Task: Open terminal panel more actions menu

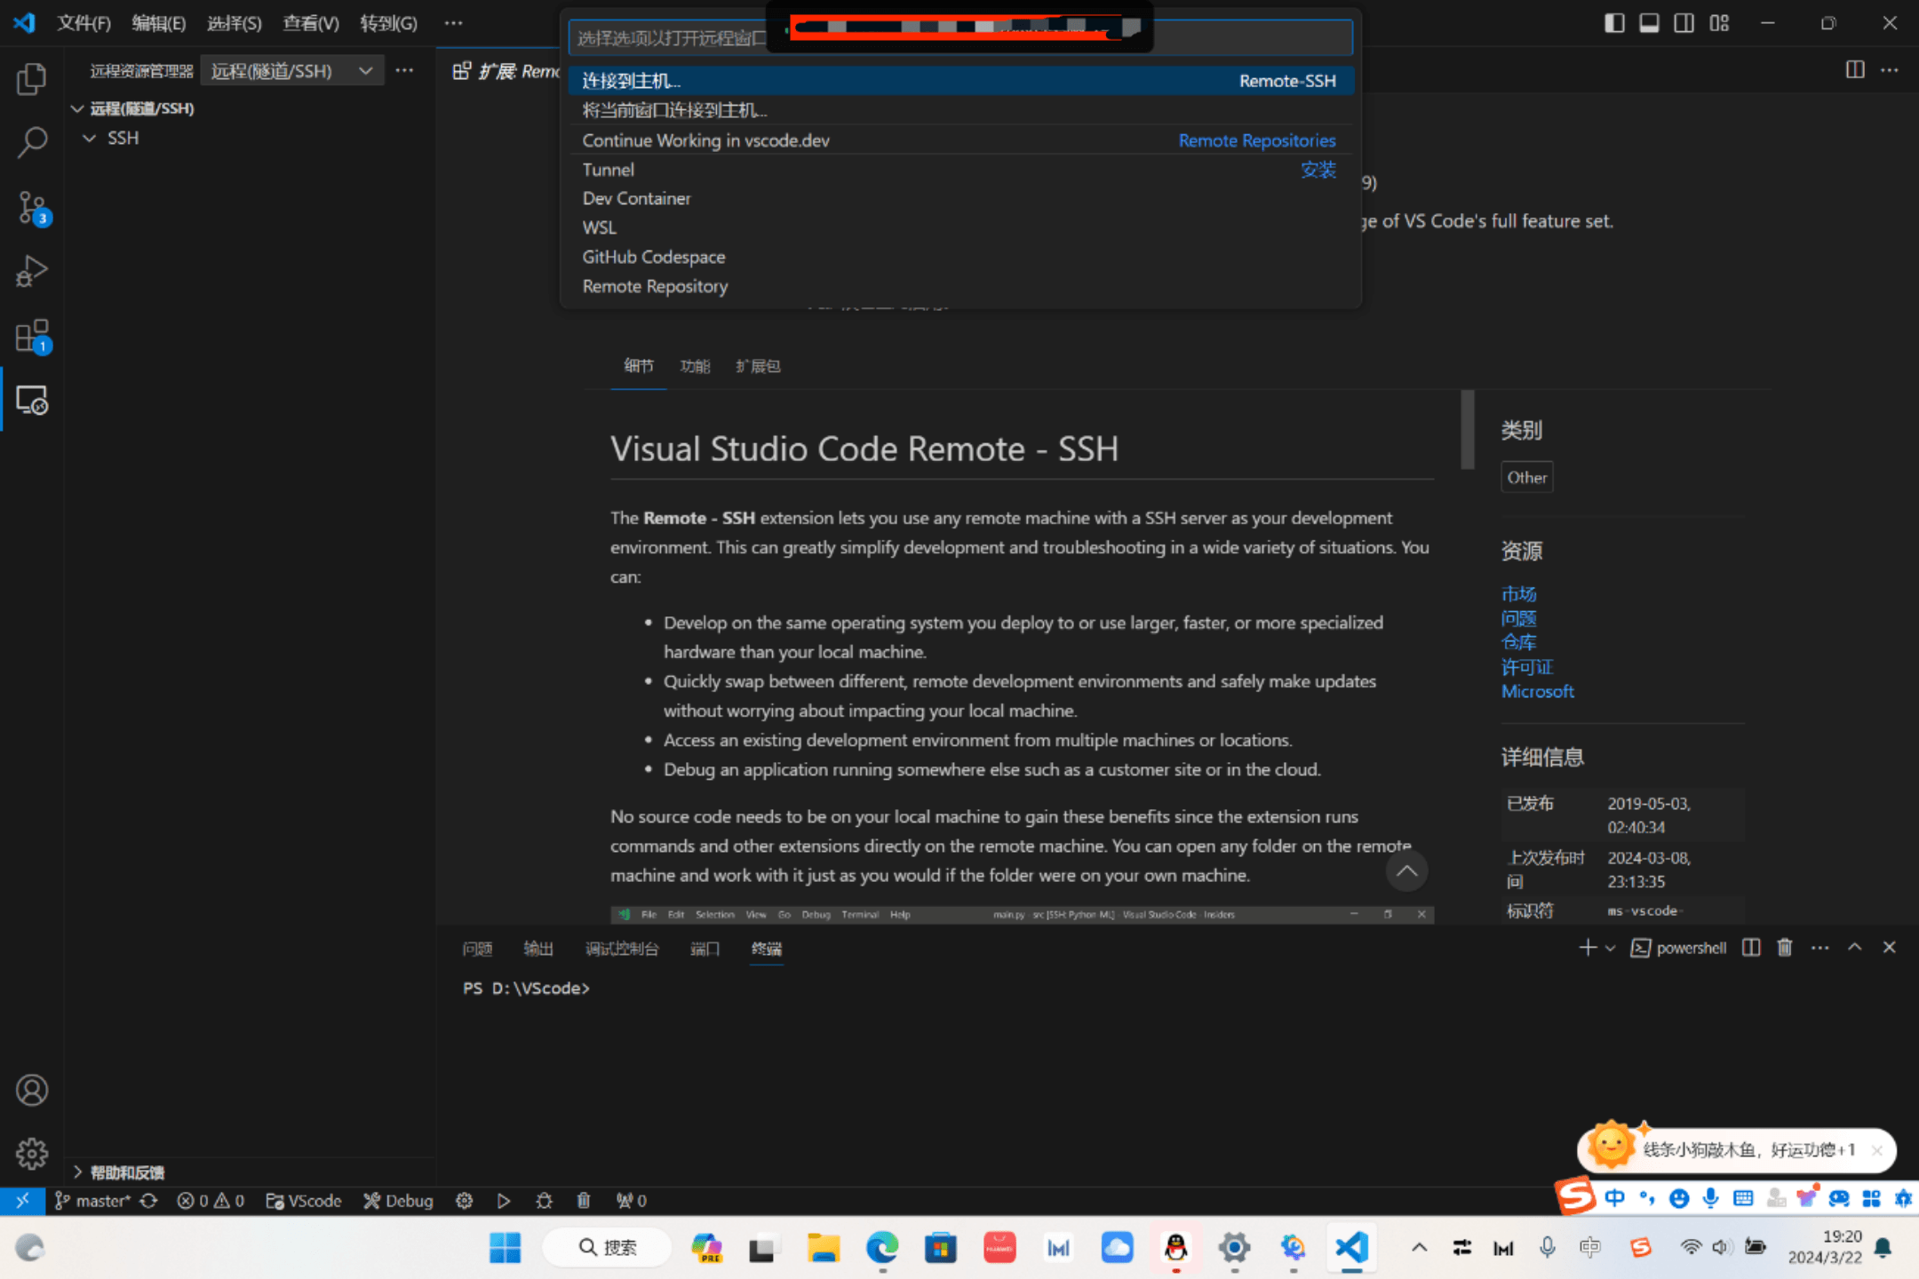Action: coord(1819,948)
